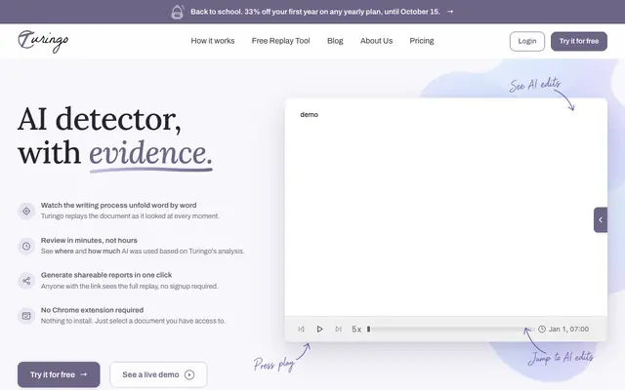The image size is (625, 390).
Task: Click the Turingo logo
Action: (x=43, y=41)
